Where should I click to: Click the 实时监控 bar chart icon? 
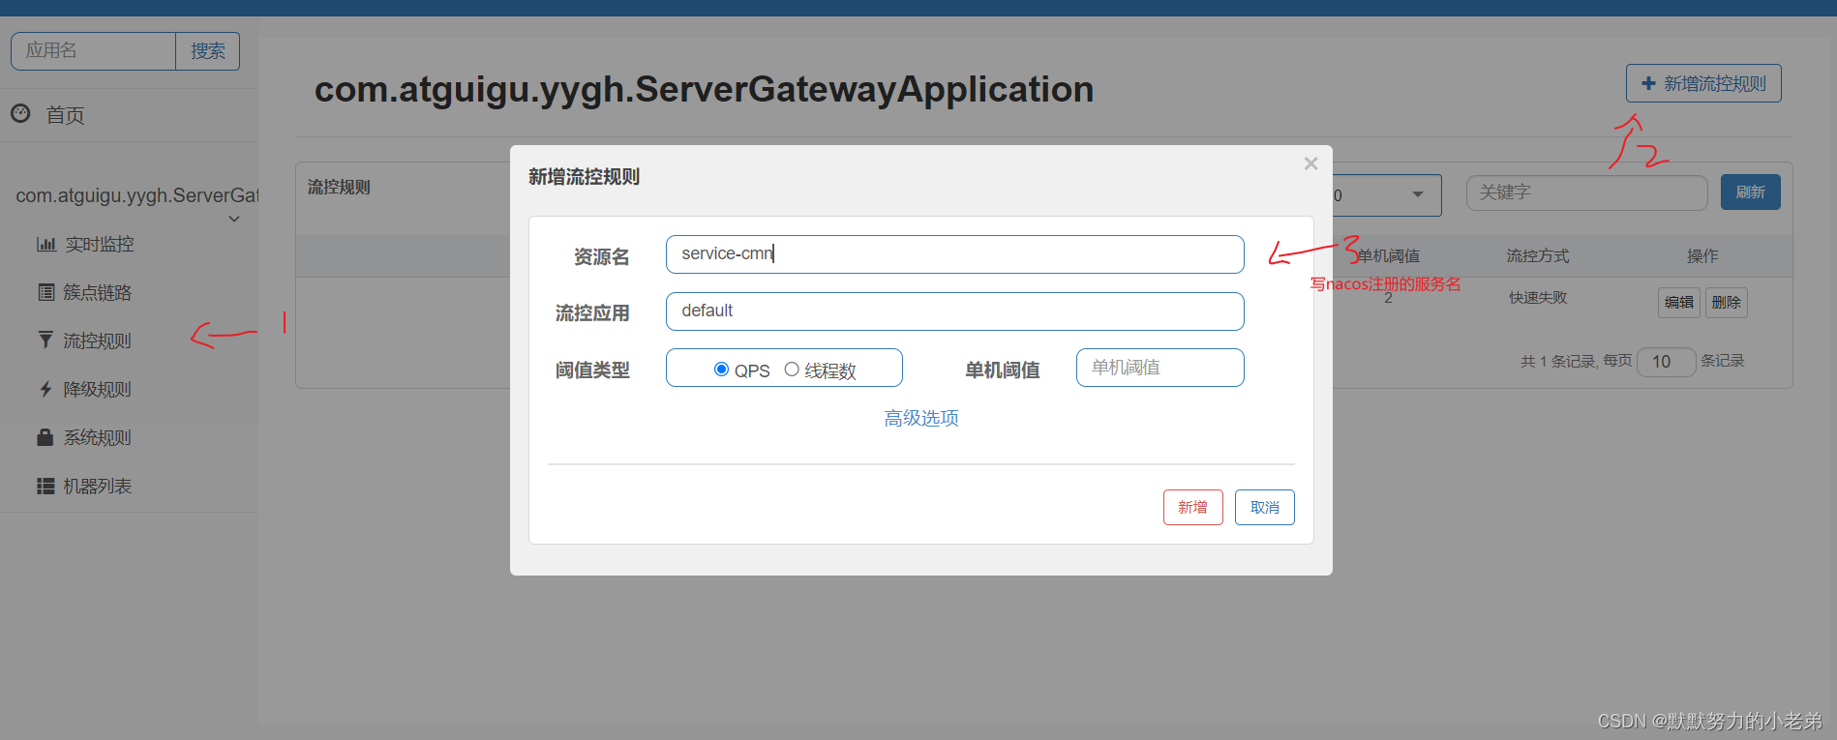45,244
